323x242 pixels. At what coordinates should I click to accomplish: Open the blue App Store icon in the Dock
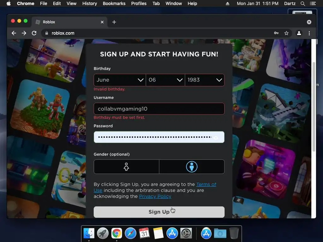tap(172, 233)
